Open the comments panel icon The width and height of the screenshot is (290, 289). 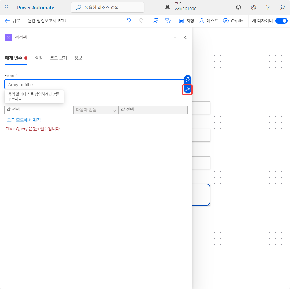tap(156, 21)
